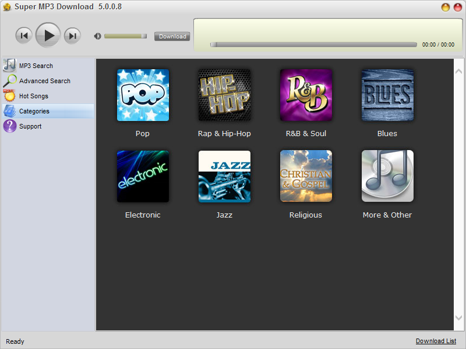This screenshot has width=466, height=349.
Task: Open the Pop category thumbnail
Action: [143, 95]
